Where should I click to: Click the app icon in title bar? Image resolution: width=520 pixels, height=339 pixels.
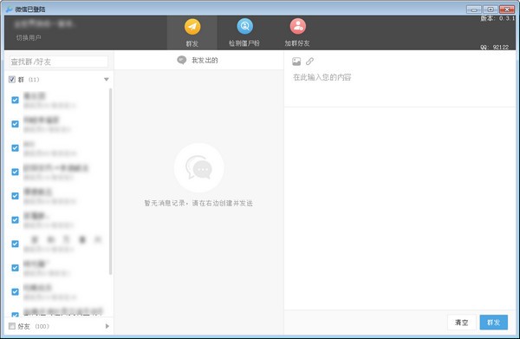9,10
